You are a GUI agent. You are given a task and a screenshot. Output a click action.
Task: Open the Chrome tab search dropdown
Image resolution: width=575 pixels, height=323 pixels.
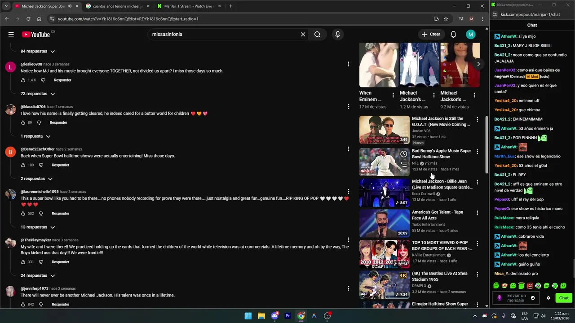point(6,6)
